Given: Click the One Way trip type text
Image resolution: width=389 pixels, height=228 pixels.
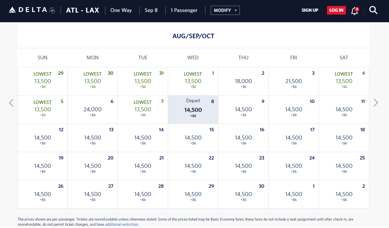Looking at the screenshot, I should point(121,10).
